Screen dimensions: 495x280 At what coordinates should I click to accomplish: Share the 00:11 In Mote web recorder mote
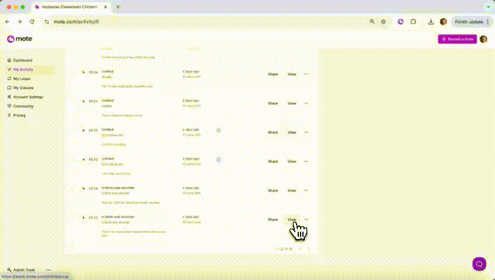coord(273,219)
